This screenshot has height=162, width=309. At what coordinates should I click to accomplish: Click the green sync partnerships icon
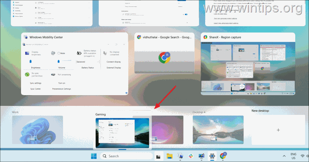(27, 75)
